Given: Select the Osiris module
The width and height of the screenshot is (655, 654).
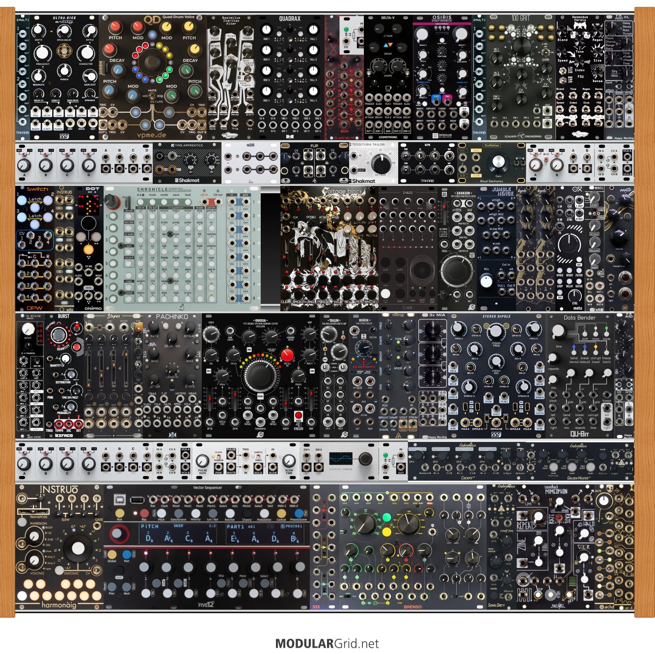Looking at the screenshot, I should click(x=442, y=77).
